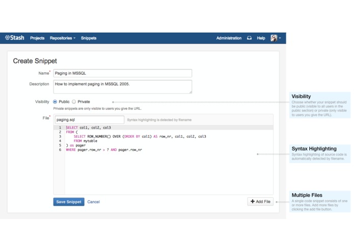354x251 pixels.
Task: Click the 'FROM mytable' code line
Action: click(86, 141)
